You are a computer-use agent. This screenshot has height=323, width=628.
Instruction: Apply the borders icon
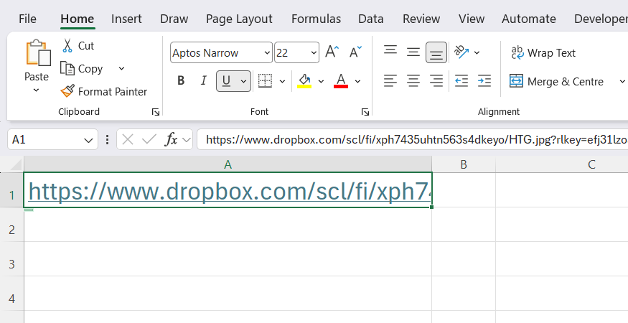pyautogui.click(x=265, y=81)
